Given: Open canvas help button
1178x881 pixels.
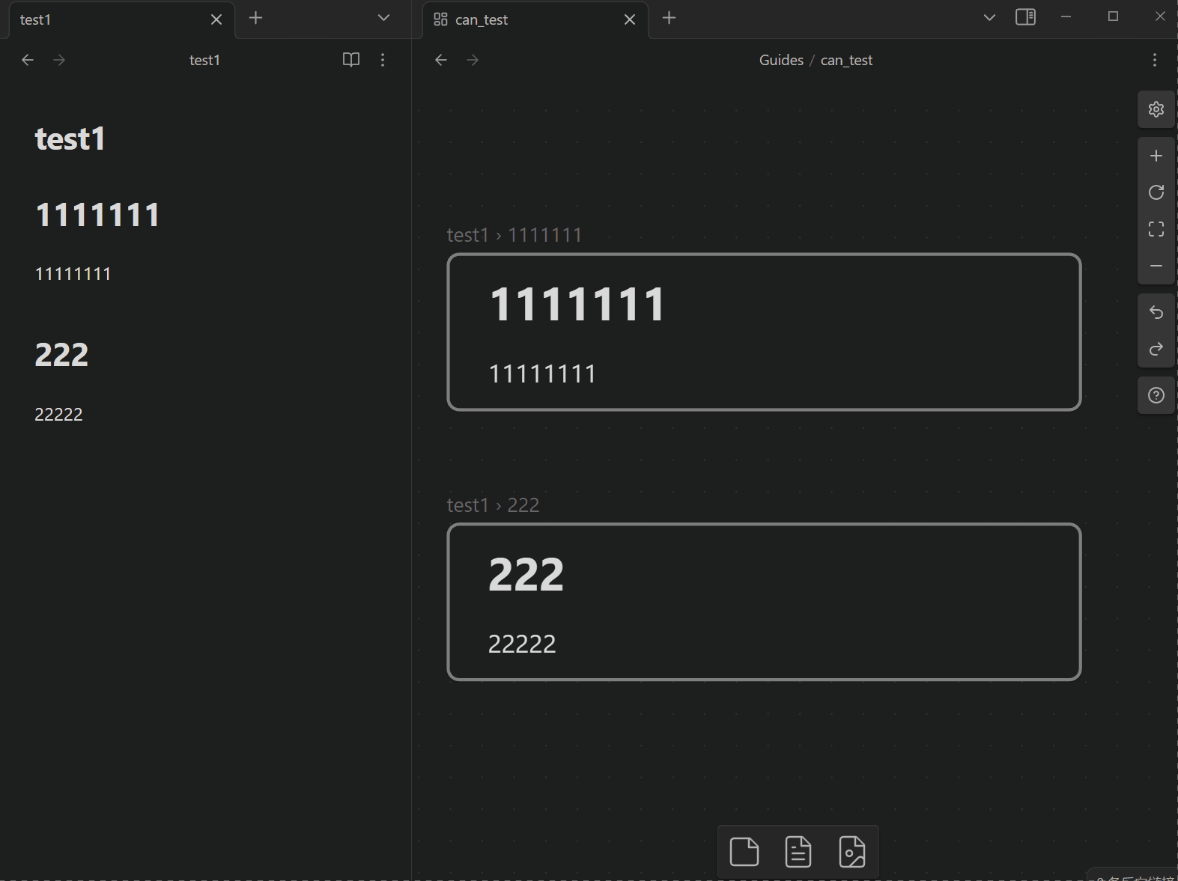Looking at the screenshot, I should click(1156, 395).
